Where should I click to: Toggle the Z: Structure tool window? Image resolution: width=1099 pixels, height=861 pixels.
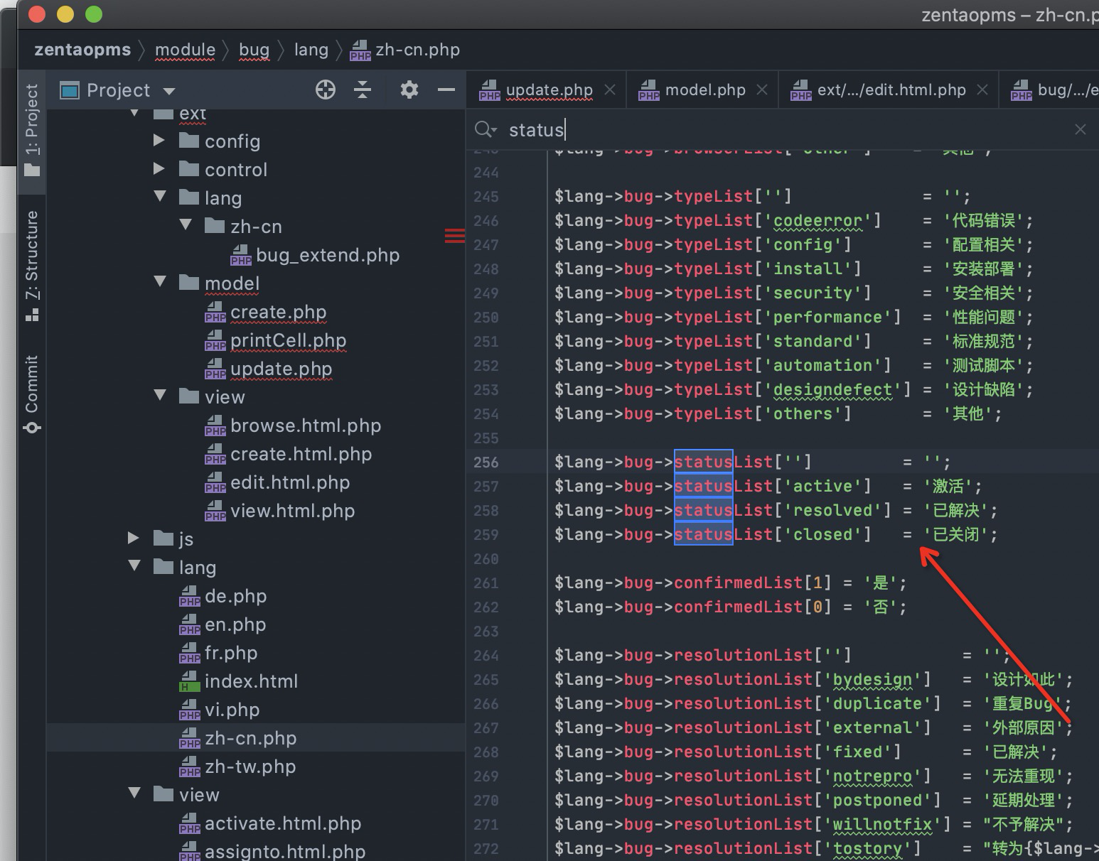[32, 264]
